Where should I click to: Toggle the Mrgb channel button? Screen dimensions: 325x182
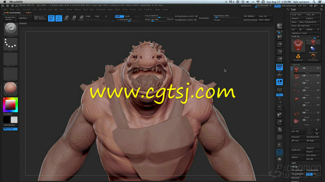coord(88,16)
